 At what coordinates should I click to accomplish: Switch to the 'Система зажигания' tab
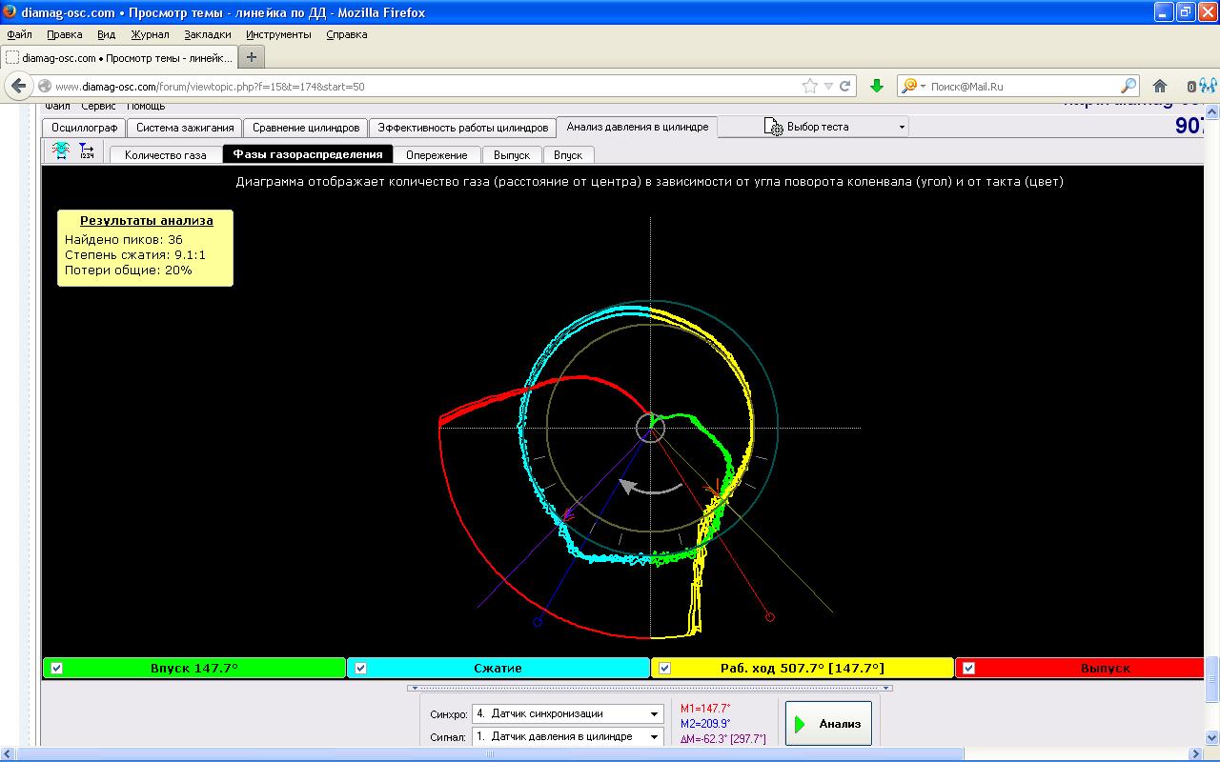pos(185,128)
